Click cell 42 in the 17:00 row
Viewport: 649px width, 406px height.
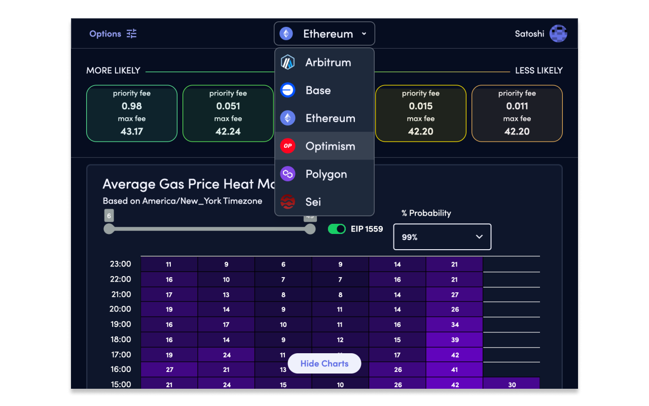point(455,355)
